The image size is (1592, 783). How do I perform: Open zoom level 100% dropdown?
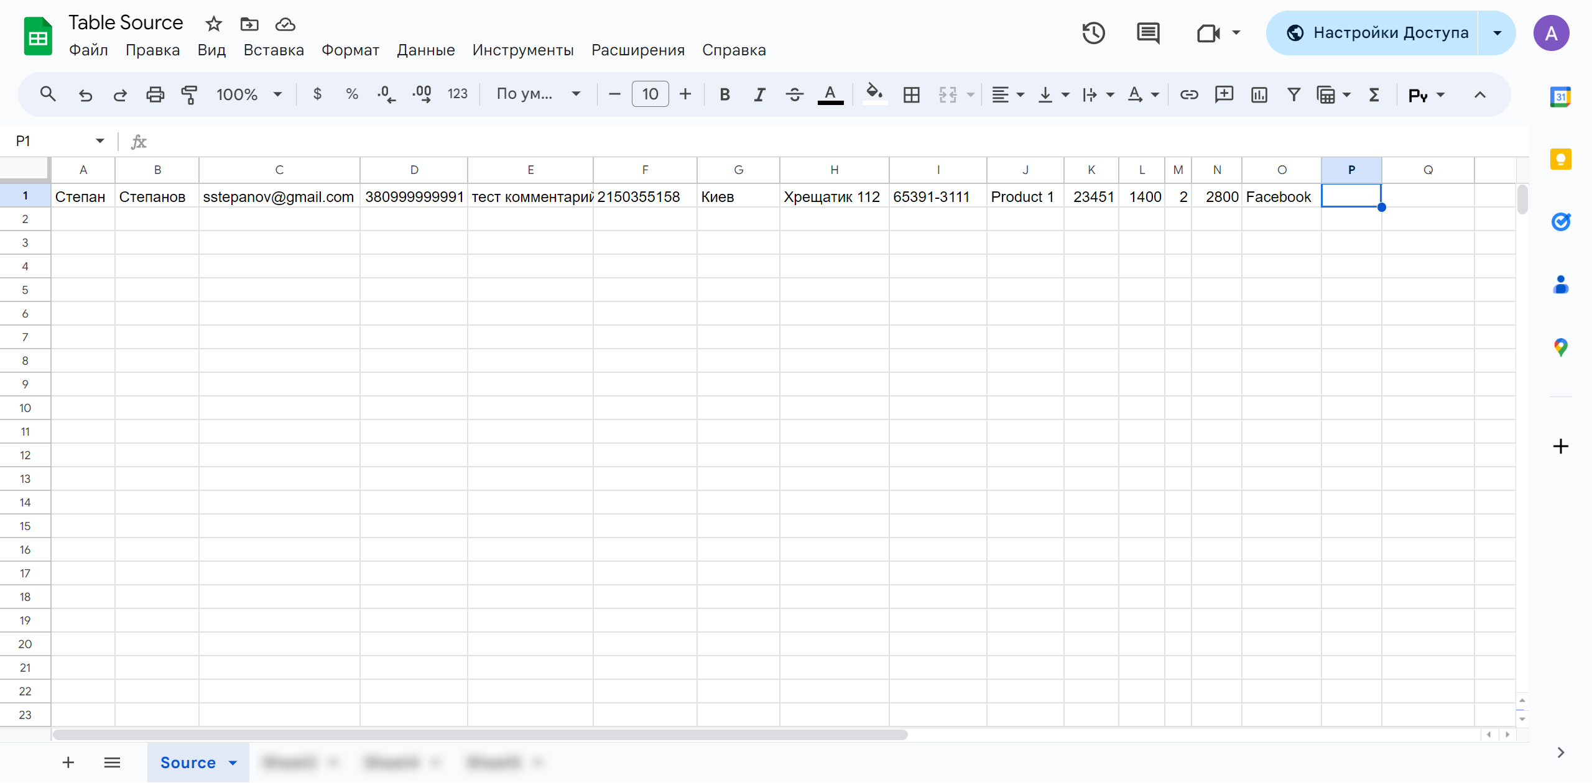click(x=249, y=94)
